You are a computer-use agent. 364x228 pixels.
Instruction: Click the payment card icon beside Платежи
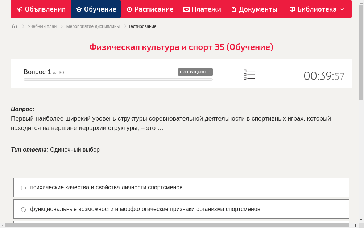pyautogui.click(x=186, y=9)
